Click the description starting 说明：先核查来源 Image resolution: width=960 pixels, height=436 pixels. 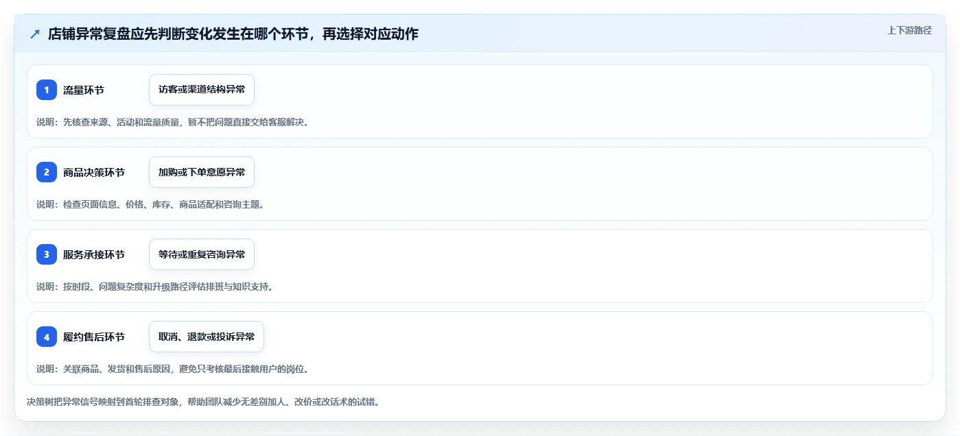click(x=172, y=122)
